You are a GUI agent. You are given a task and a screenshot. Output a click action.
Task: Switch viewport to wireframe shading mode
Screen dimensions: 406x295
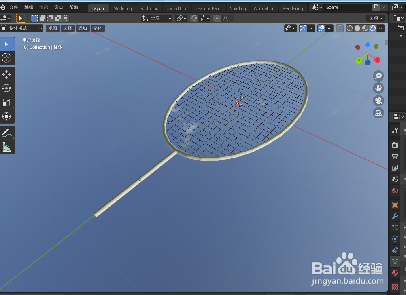tap(350, 28)
